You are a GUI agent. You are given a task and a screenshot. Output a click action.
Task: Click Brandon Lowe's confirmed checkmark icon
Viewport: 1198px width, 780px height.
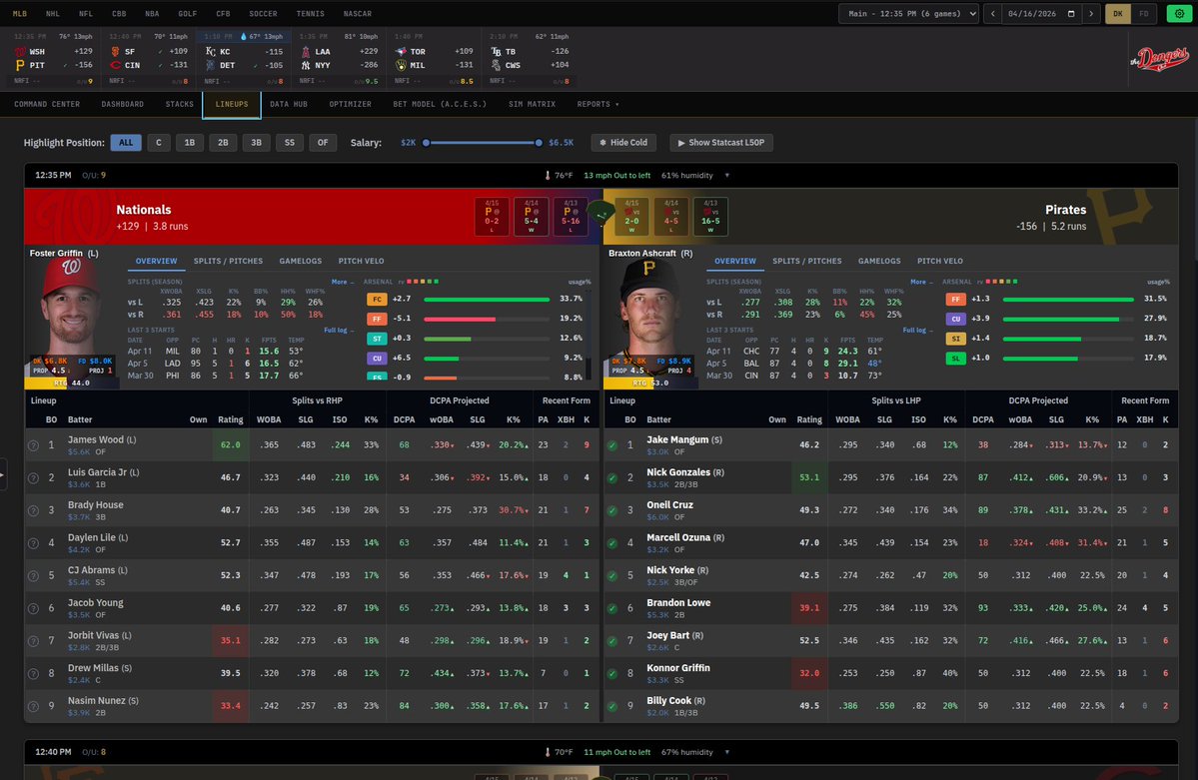pos(611,609)
